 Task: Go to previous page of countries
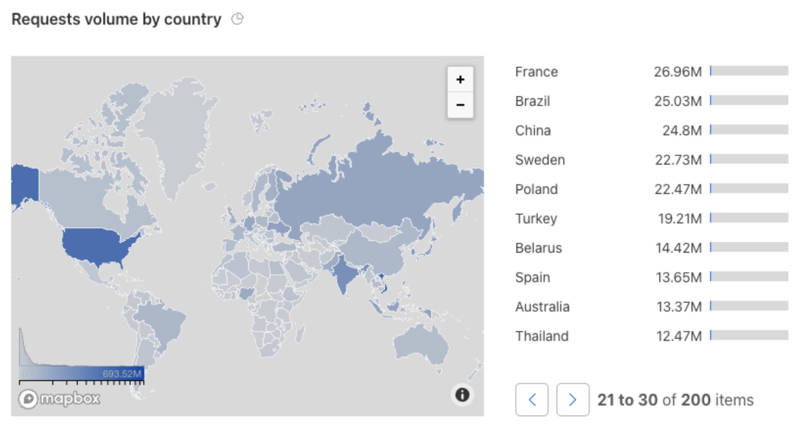coord(532,399)
